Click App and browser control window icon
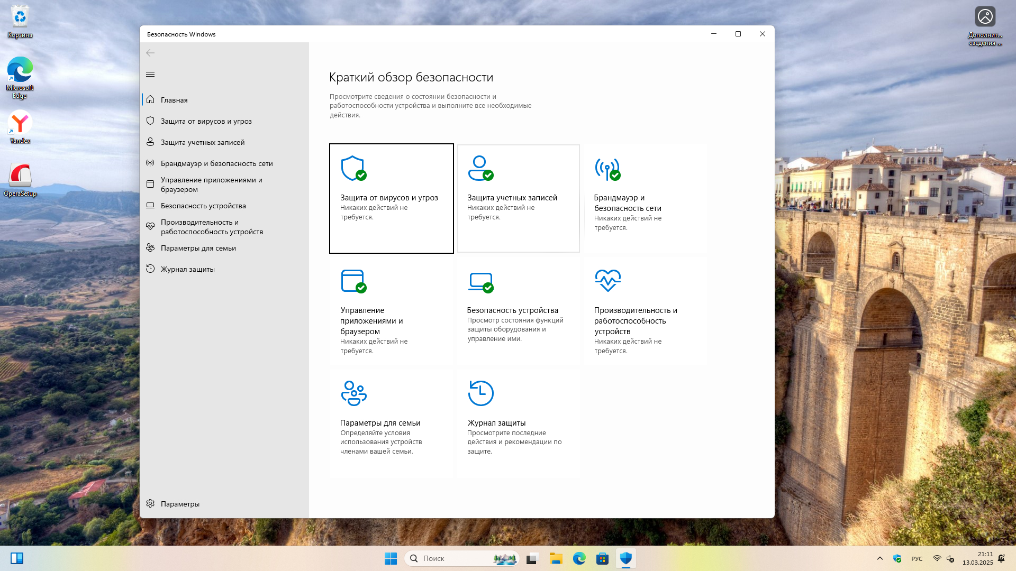This screenshot has height=571, width=1016. pyautogui.click(x=353, y=281)
